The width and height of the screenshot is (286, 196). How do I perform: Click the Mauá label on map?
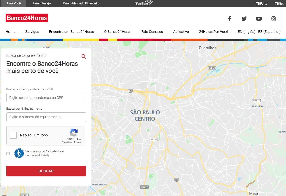[x=254, y=193]
